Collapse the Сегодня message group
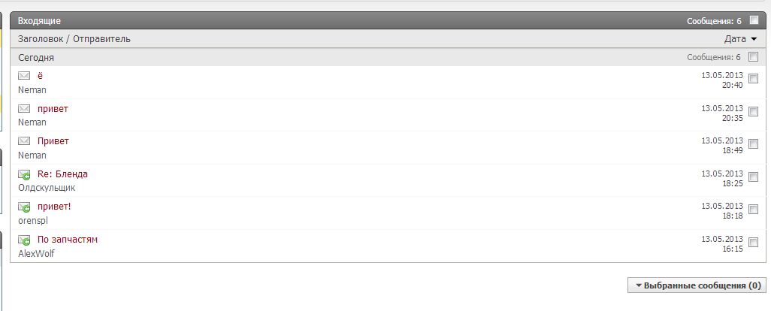Image resolution: width=771 pixels, height=311 pixels. pos(36,57)
